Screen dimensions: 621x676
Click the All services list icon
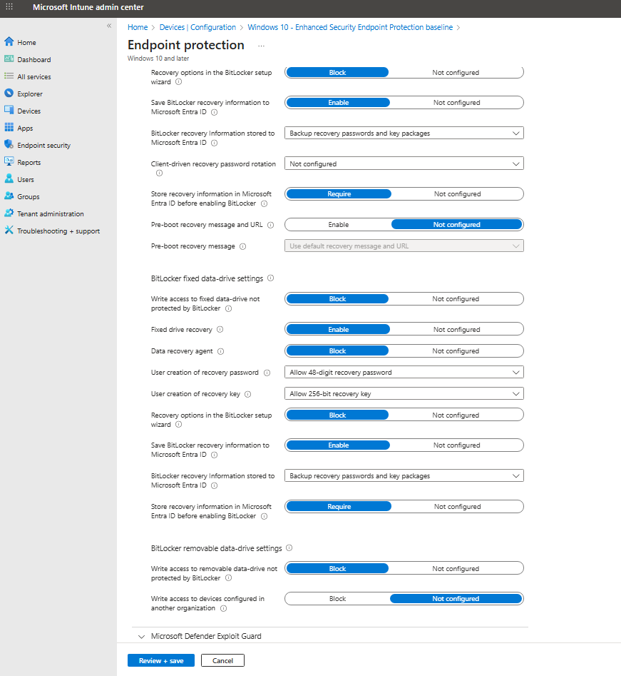(x=9, y=76)
